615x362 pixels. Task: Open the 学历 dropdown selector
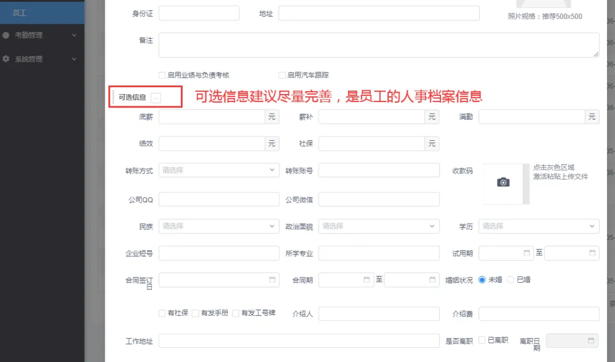(539, 226)
